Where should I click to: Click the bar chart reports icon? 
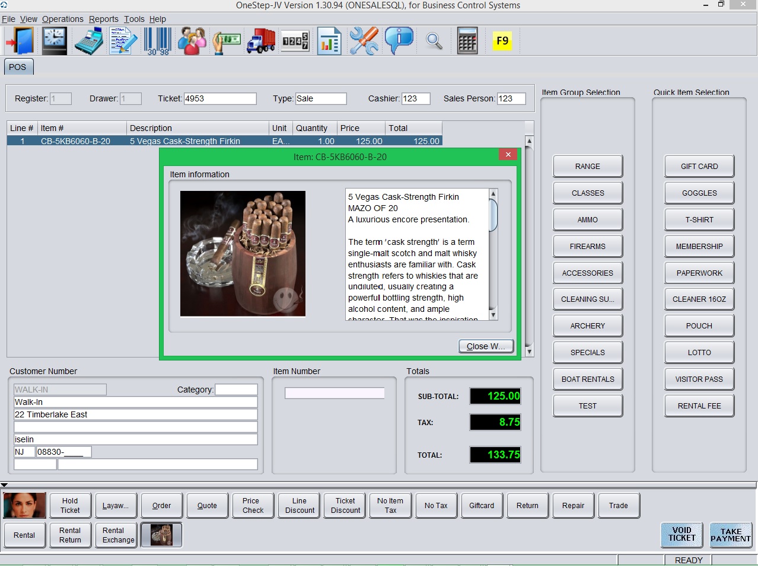[329, 42]
